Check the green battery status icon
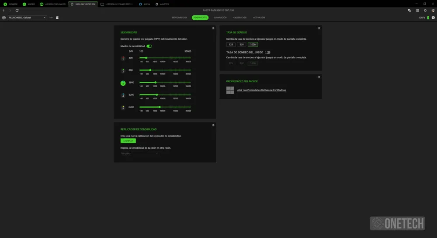437x238 pixels. (428, 17)
